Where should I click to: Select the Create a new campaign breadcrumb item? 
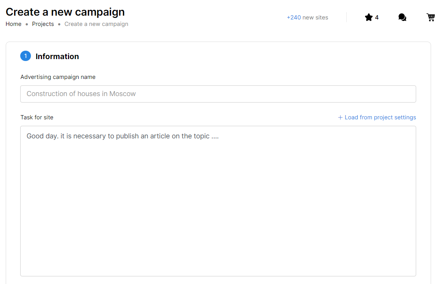point(96,24)
